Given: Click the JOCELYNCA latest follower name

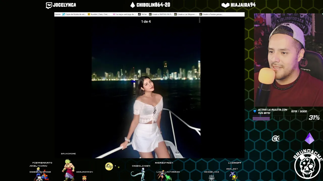Looking at the screenshot, I should pos(64,5).
